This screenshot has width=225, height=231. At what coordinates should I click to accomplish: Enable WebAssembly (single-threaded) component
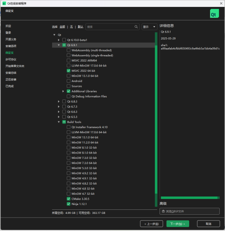point(68,55)
